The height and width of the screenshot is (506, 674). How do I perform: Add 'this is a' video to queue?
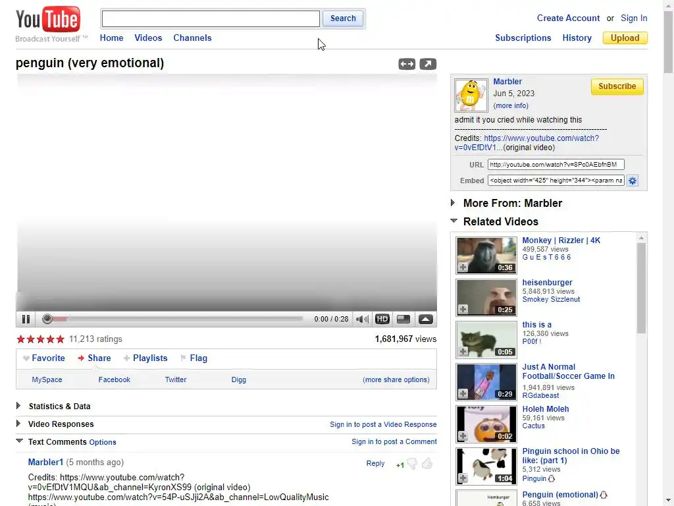(463, 352)
